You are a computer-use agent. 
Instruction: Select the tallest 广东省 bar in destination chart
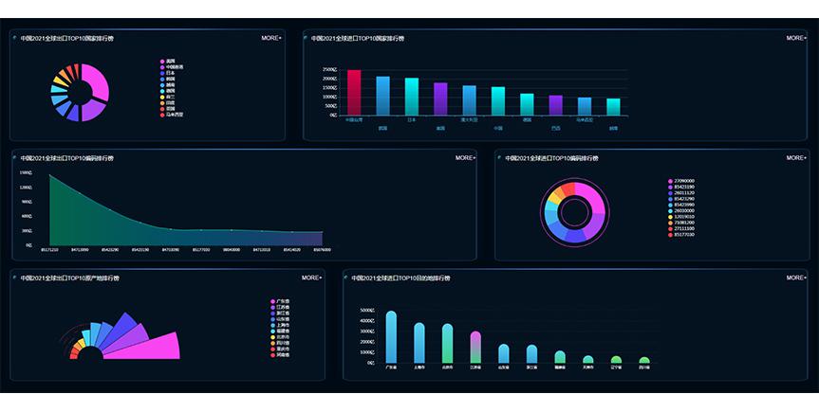[391, 336]
